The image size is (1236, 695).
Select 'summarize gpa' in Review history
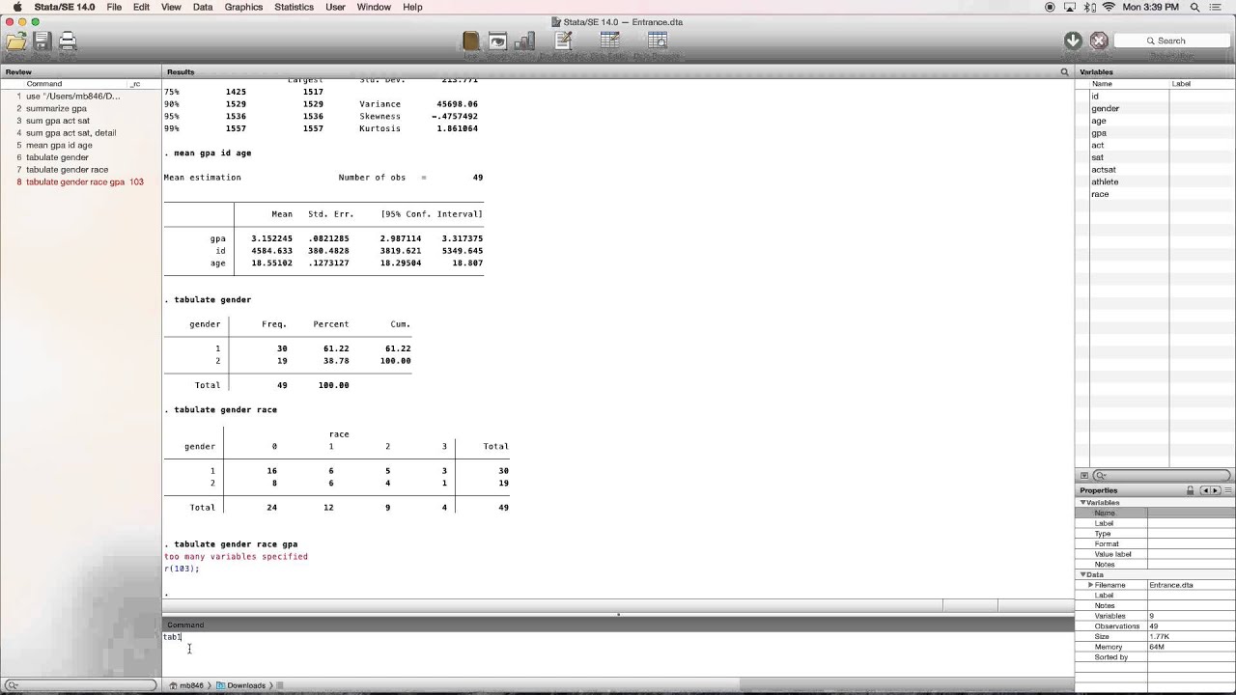pos(56,108)
